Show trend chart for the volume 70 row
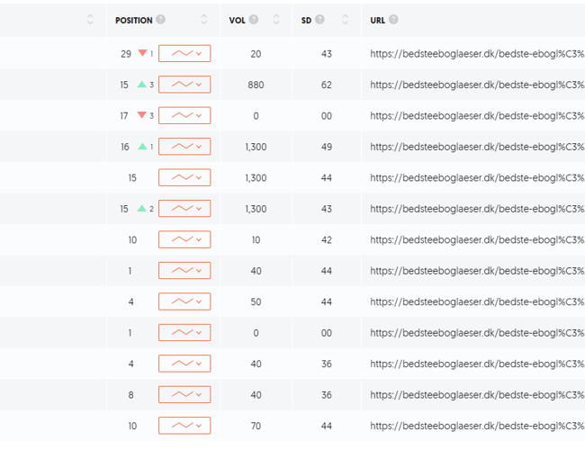This screenshot has width=585, height=450. point(184,425)
